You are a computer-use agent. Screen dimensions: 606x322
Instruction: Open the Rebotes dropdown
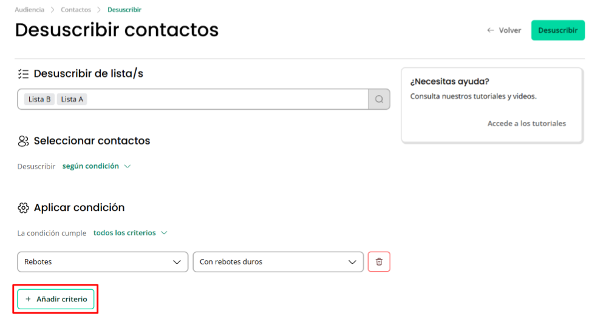103,262
